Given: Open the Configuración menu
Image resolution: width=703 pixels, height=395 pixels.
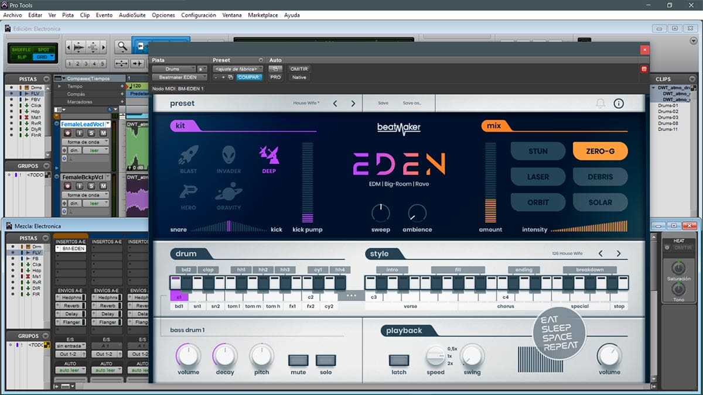Looking at the screenshot, I should [199, 15].
